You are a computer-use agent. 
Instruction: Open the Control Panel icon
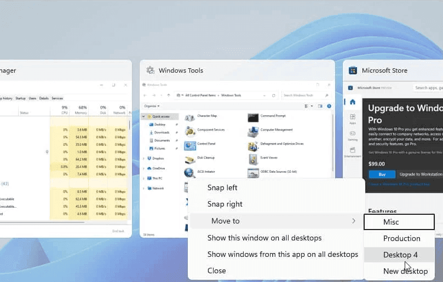[189, 145]
